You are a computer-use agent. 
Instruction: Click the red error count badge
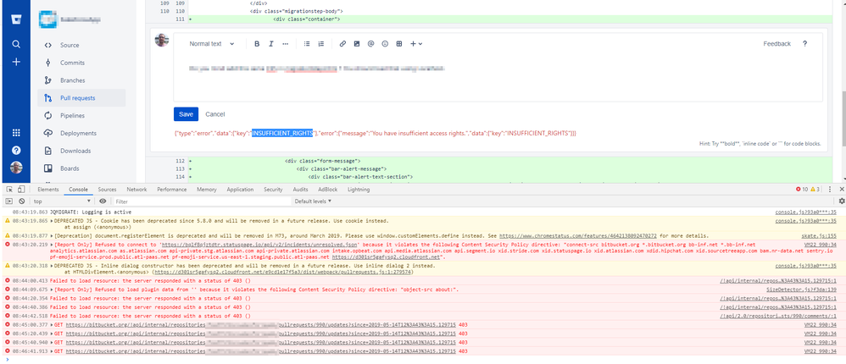point(801,190)
